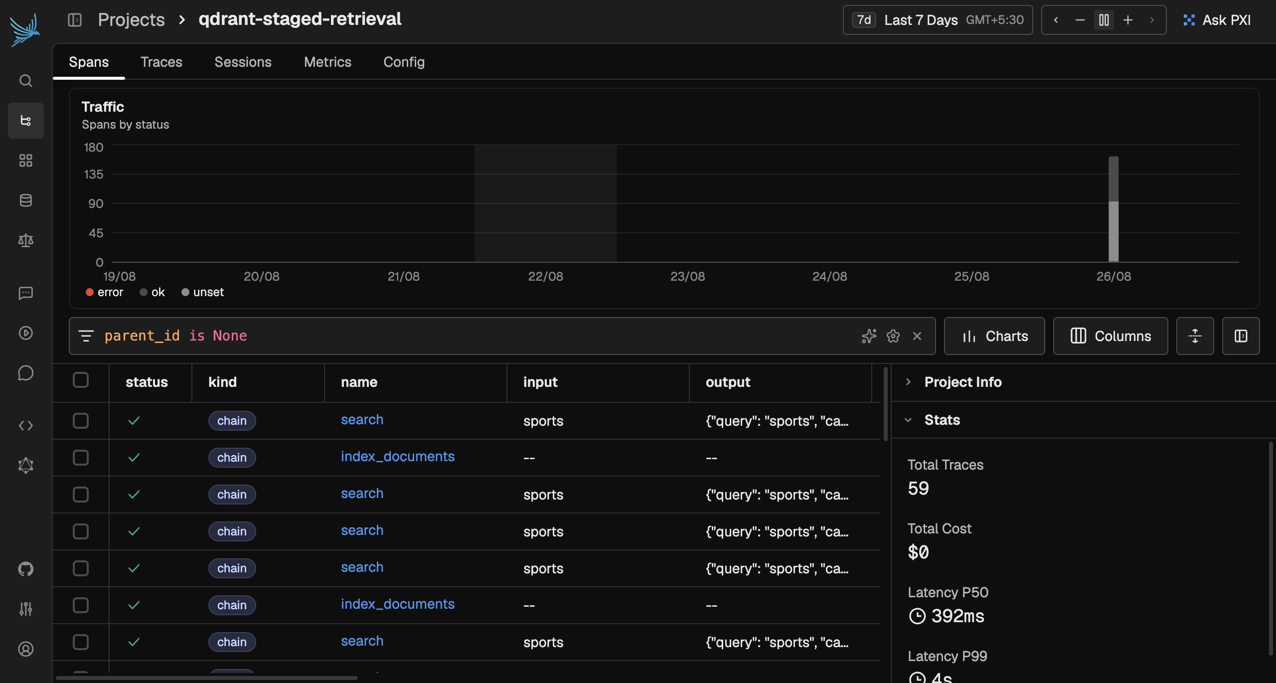Toggle ok series in chart legend
The width and height of the screenshot is (1276, 683).
pos(152,292)
